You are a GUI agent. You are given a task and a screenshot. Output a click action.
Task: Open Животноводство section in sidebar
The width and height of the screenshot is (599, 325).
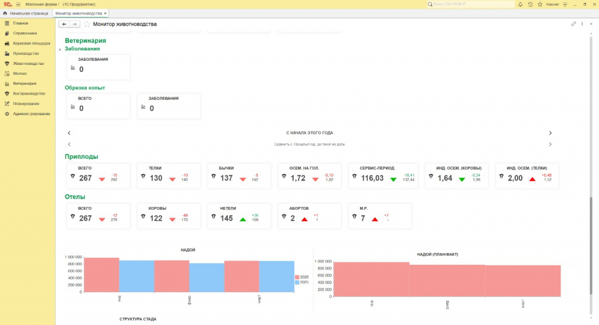click(x=28, y=63)
